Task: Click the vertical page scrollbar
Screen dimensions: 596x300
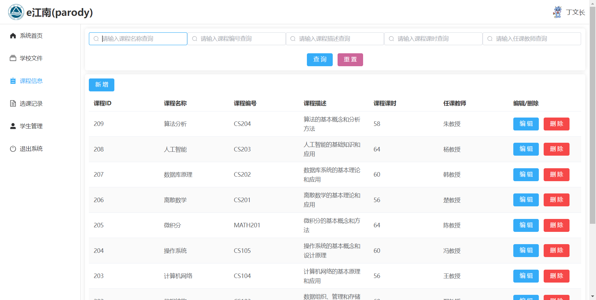Action: tap(592, 115)
